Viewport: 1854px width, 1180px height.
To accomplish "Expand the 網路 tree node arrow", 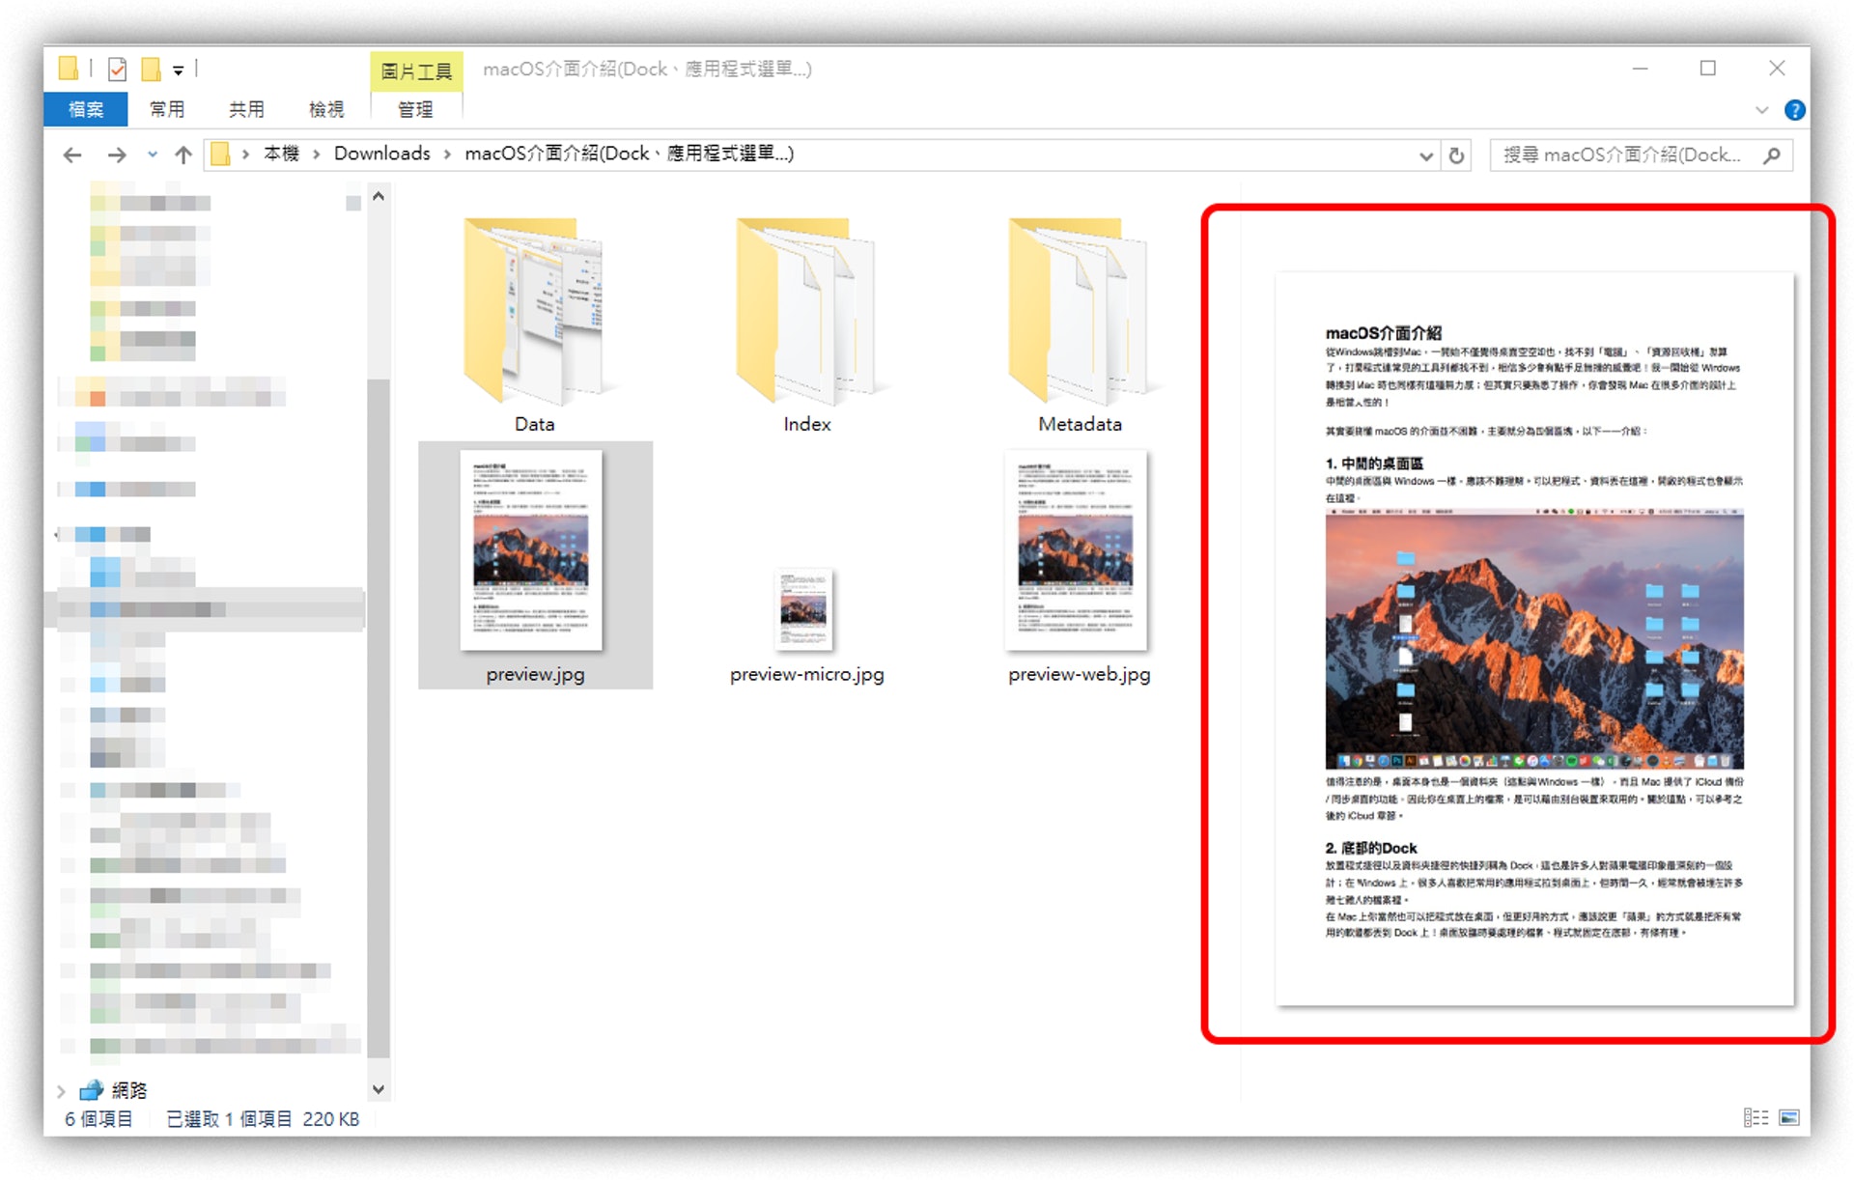I will 61,1091.
